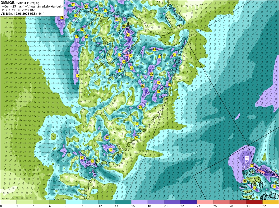Click the 'DMI/IGB : Vindur (10m) og' title
279x208 pixels.
(x=20, y=3)
